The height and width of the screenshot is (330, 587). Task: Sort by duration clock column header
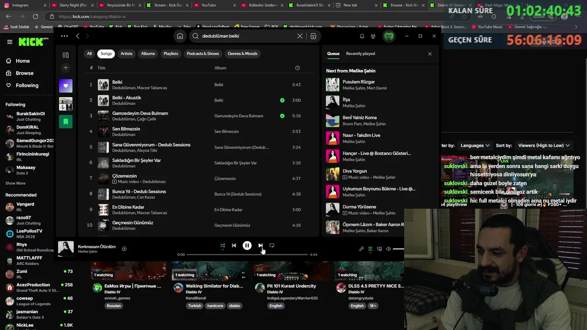tap(297, 68)
